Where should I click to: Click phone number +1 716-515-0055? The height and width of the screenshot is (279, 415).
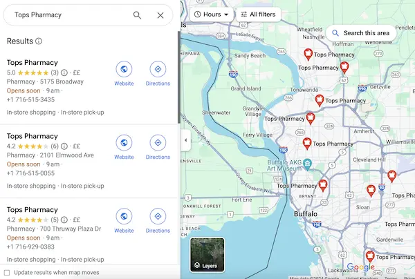click(x=30, y=173)
